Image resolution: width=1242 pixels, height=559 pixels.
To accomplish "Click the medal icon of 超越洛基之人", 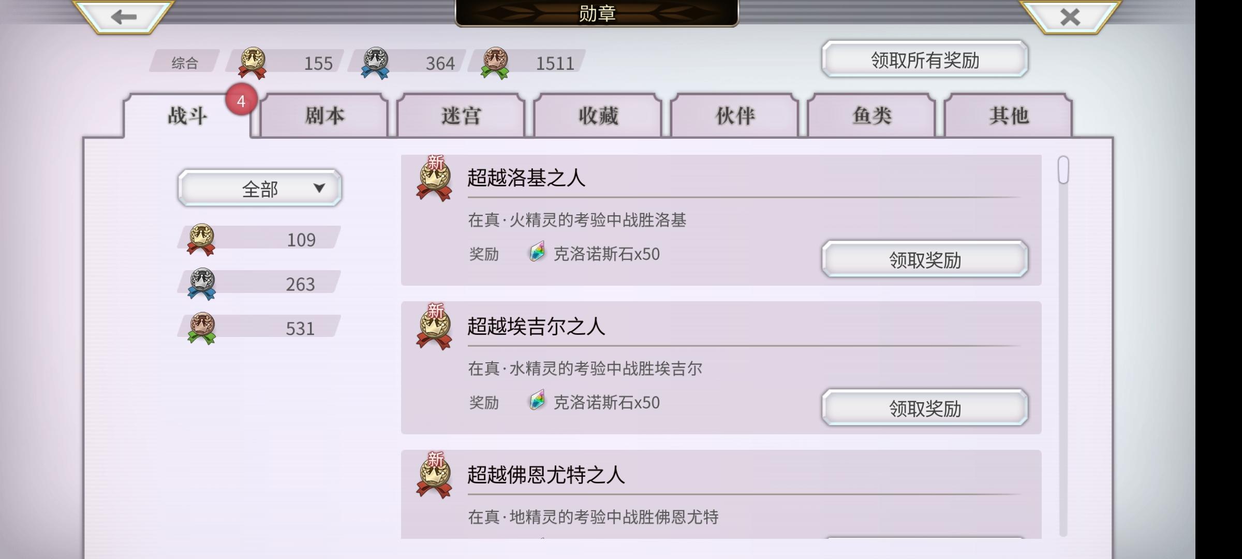I will pos(434,179).
